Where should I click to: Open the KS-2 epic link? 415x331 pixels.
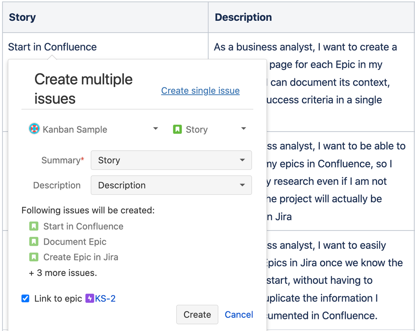click(x=105, y=299)
